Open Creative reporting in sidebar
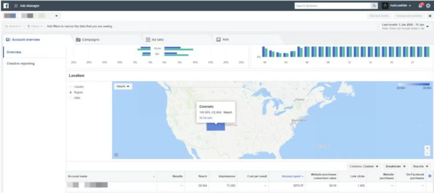 (x=20, y=64)
